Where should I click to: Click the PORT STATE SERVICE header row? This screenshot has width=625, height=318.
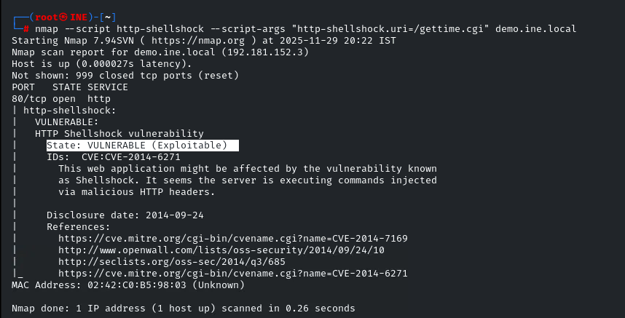click(x=70, y=87)
